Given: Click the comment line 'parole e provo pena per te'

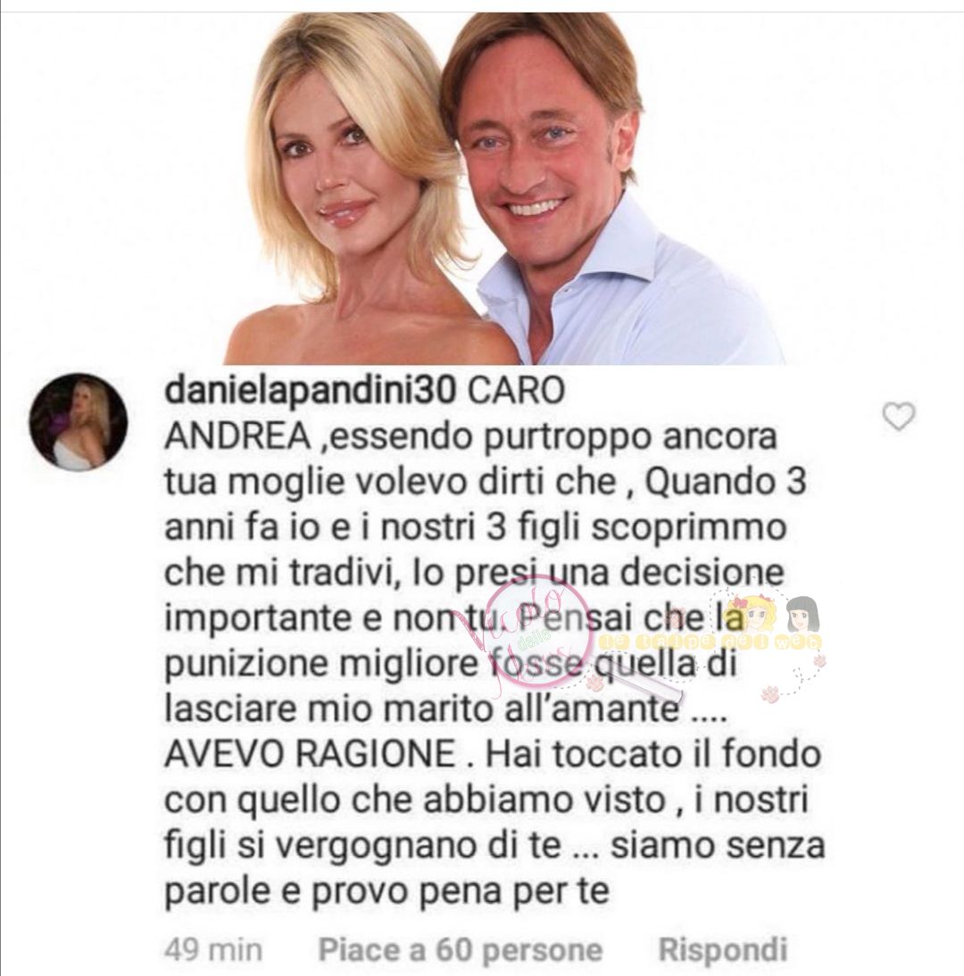Looking at the screenshot, I should (386, 891).
